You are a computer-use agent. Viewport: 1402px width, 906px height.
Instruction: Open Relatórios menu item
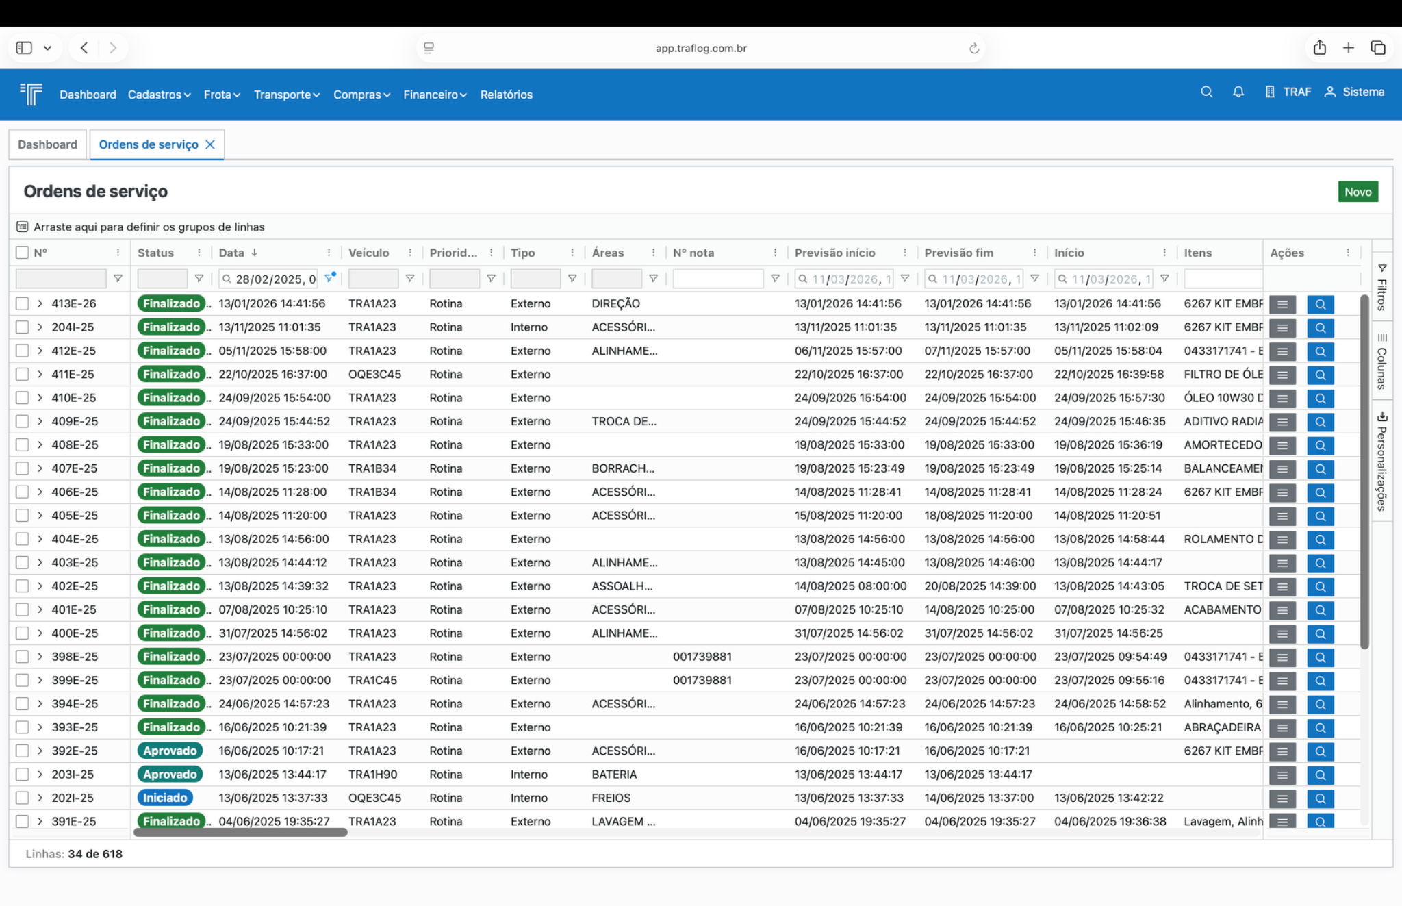pyautogui.click(x=506, y=95)
